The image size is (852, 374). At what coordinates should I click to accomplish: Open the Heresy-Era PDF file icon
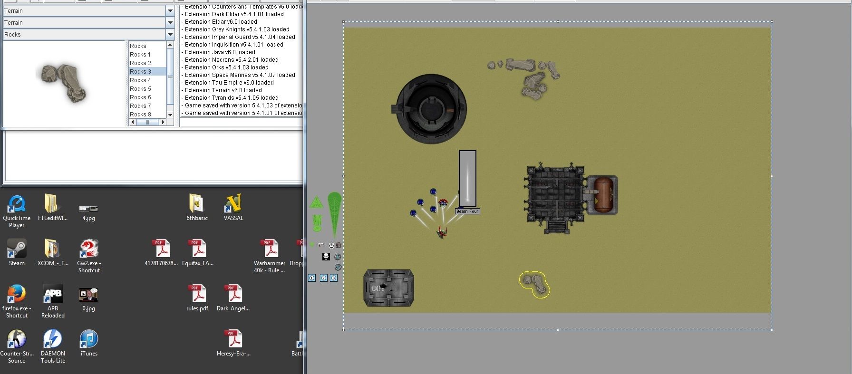(x=233, y=343)
